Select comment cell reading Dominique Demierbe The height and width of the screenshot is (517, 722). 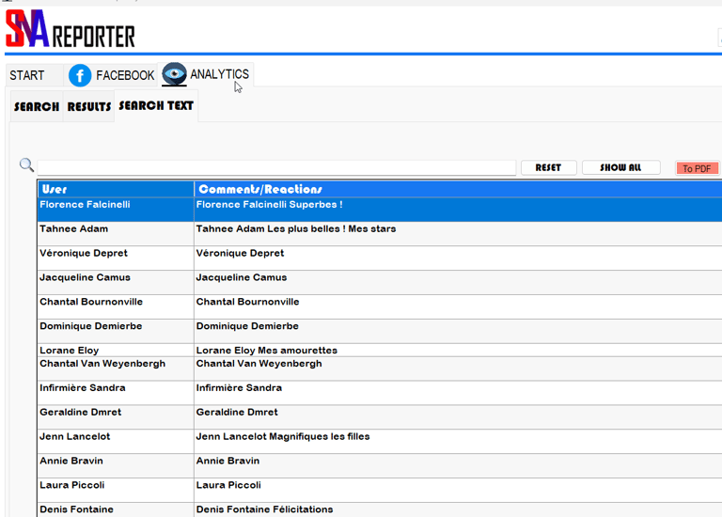click(x=458, y=332)
